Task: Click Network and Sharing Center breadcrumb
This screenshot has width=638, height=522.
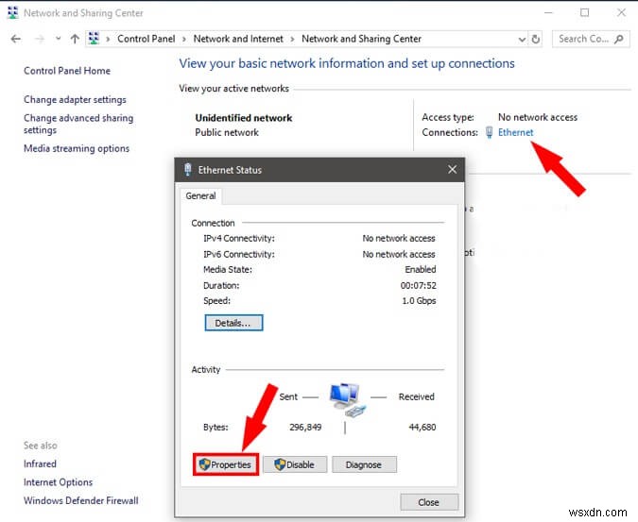Action: coord(361,39)
